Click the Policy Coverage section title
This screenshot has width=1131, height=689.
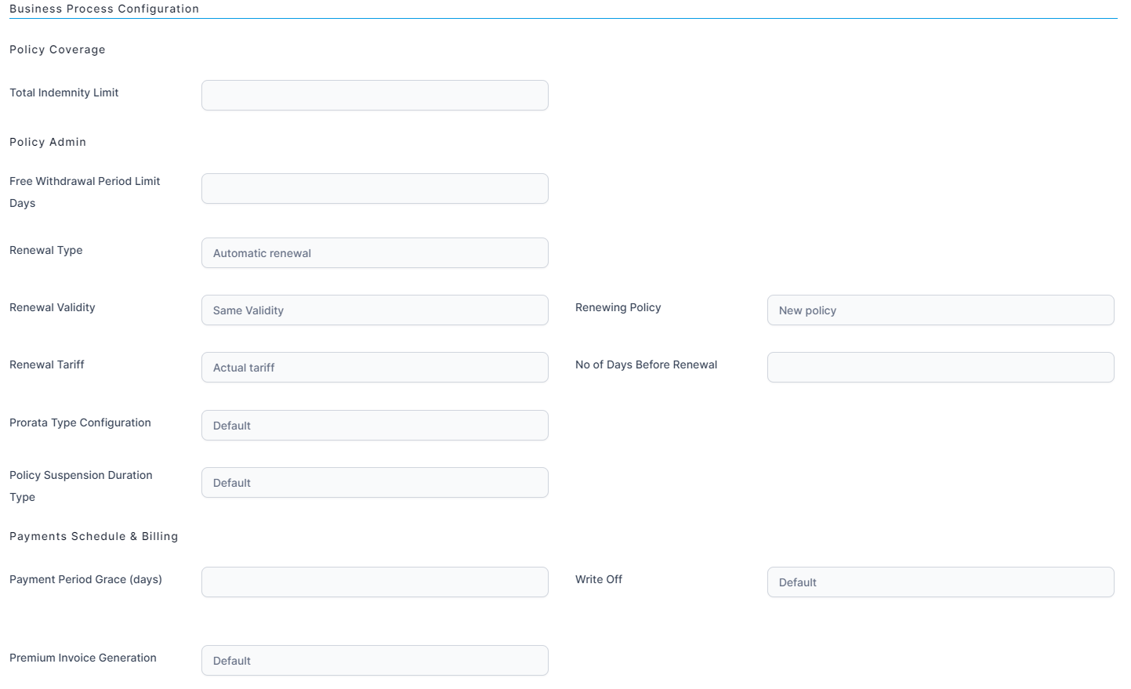pyautogui.click(x=57, y=49)
